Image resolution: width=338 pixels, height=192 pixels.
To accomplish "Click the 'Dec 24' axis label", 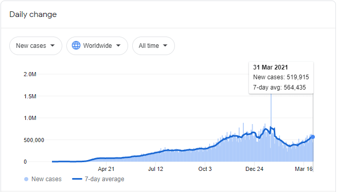I will [254, 169].
